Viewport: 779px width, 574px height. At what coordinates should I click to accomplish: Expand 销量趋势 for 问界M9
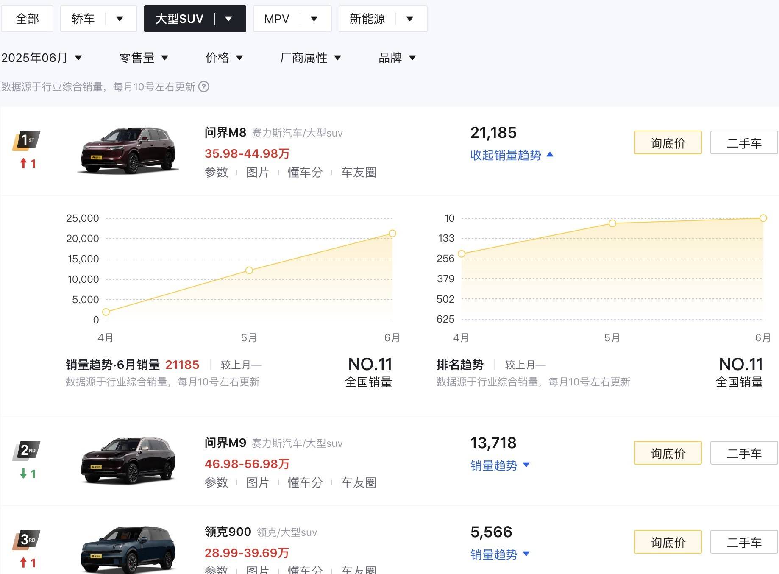(x=500, y=465)
